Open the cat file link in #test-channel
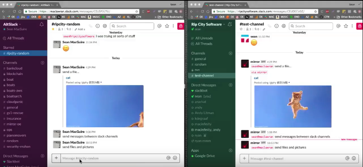This screenshot has width=363, height=167. [x=256, y=78]
